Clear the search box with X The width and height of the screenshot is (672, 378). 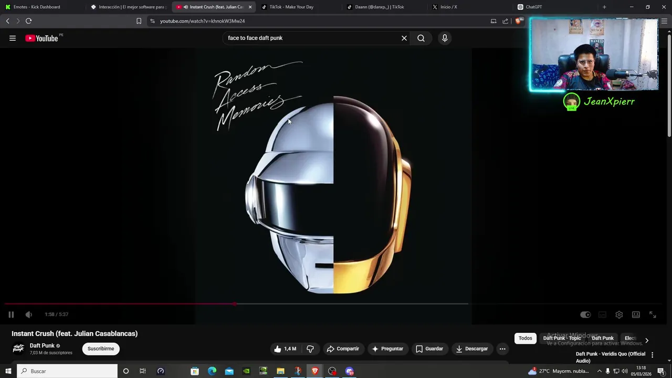coord(404,38)
